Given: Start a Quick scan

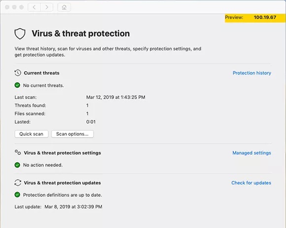Looking at the screenshot, I should pos(32,134).
